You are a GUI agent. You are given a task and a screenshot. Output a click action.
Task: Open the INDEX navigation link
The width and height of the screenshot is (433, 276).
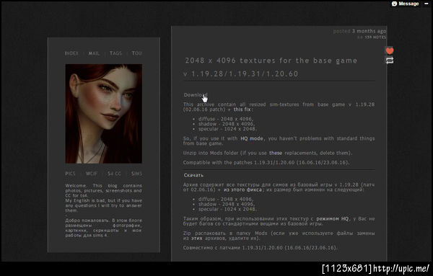pos(71,53)
